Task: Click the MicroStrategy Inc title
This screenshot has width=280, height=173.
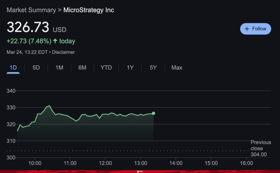Action: 89,10
